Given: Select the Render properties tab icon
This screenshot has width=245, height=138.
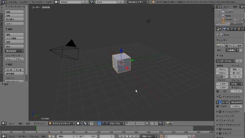Looking at the screenshot, I should pos(225,29).
